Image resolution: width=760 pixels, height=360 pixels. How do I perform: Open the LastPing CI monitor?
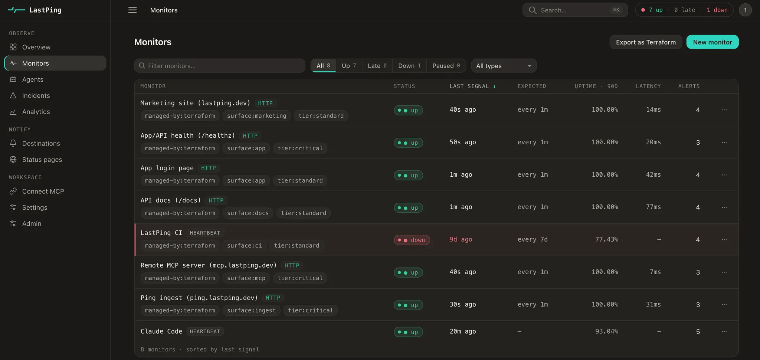coord(161,233)
